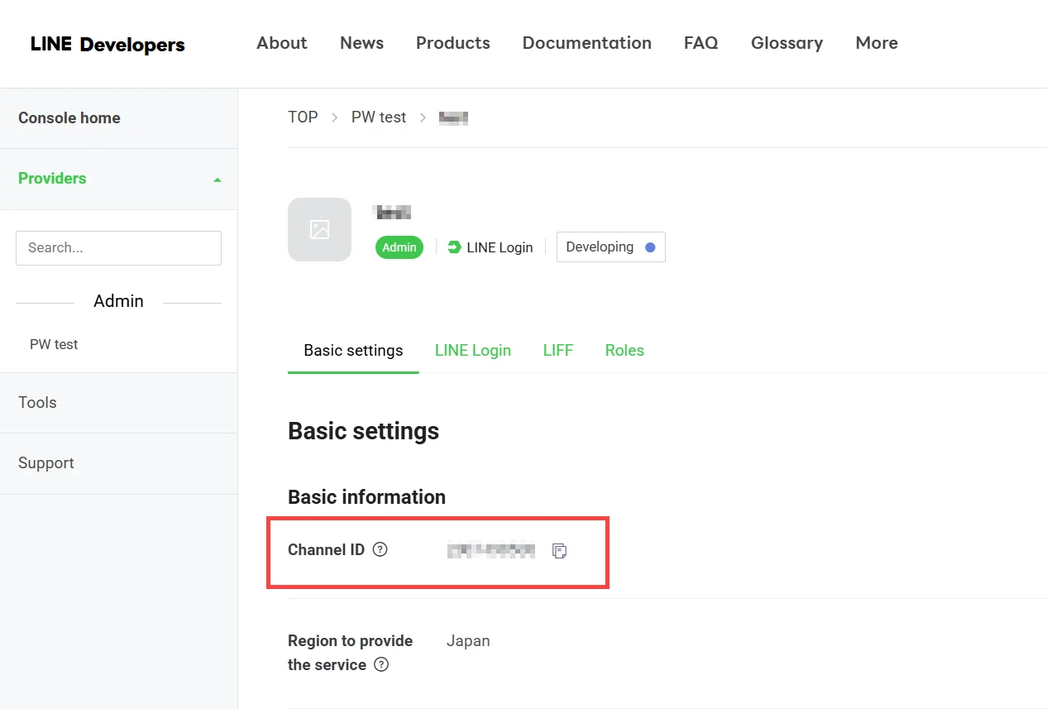Go to Products in the top menu
The image size is (1047, 709).
point(452,43)
